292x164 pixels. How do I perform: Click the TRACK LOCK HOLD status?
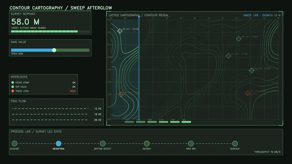72,91
